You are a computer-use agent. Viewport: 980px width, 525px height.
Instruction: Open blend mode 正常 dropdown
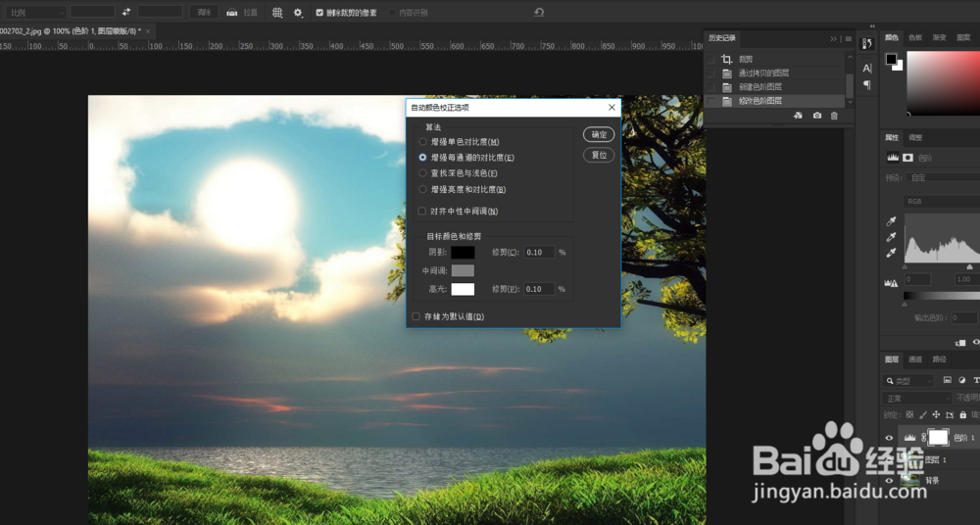[917, 398]
